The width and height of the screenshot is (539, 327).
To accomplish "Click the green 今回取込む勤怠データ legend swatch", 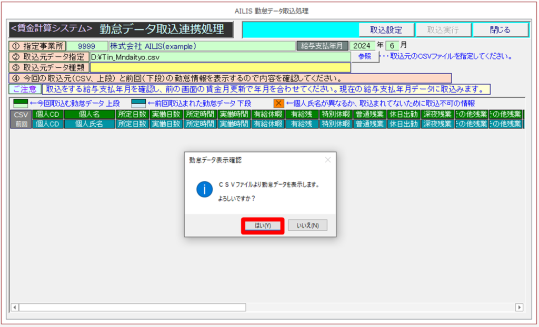I will click(21, 104).
